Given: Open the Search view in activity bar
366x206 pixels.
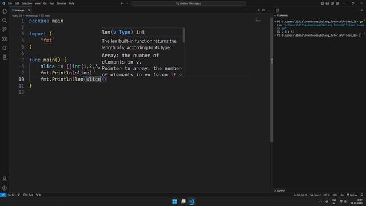Looking at the screenshot, I should [x=5, y=21].
